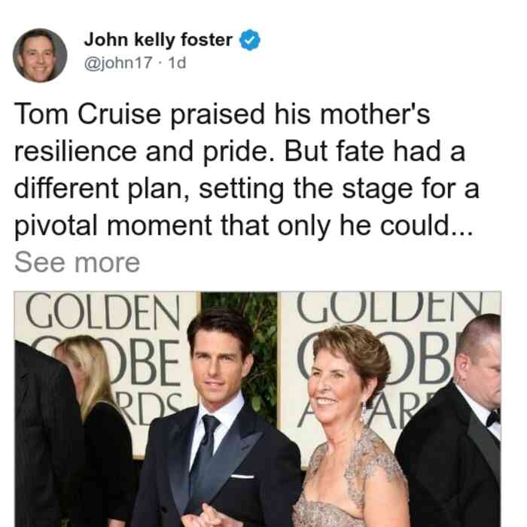Click the white pocket square on suit
This screenshot has height=527, width=527.
coord(242,476)
